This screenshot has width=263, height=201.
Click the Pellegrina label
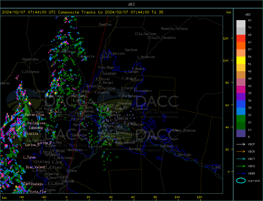[x=37, y=123]
